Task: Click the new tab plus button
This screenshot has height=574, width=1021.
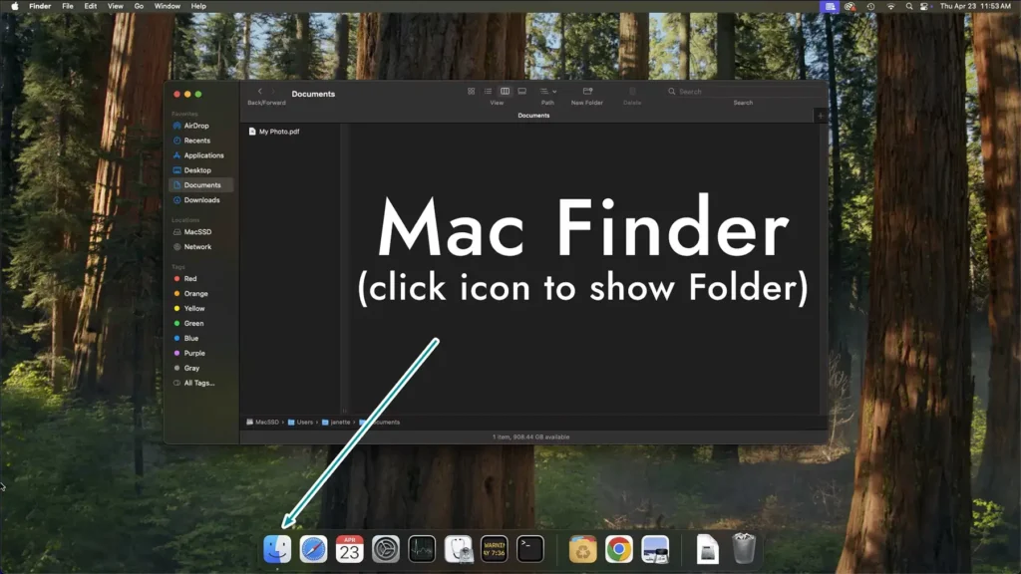Action: (820, 115)
